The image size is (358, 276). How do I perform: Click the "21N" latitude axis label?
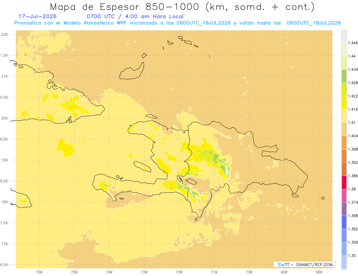pyautogui.click(x=4, y=77)
